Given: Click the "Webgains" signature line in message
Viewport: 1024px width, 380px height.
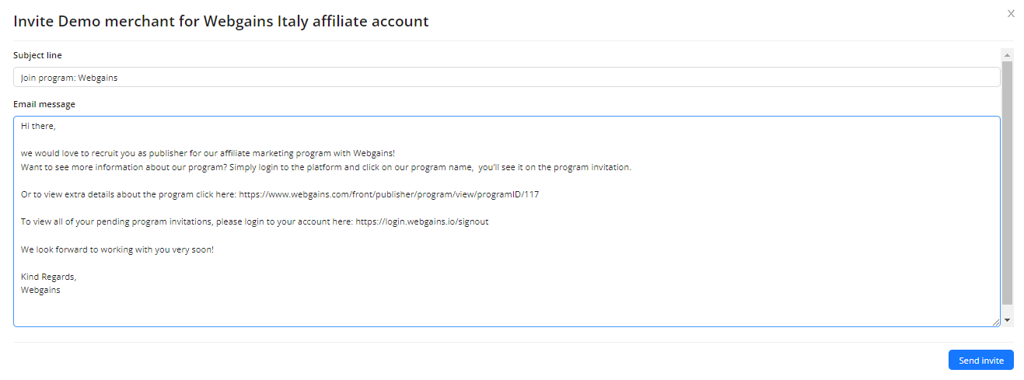Looking at the screenshot, I should 40,290.
